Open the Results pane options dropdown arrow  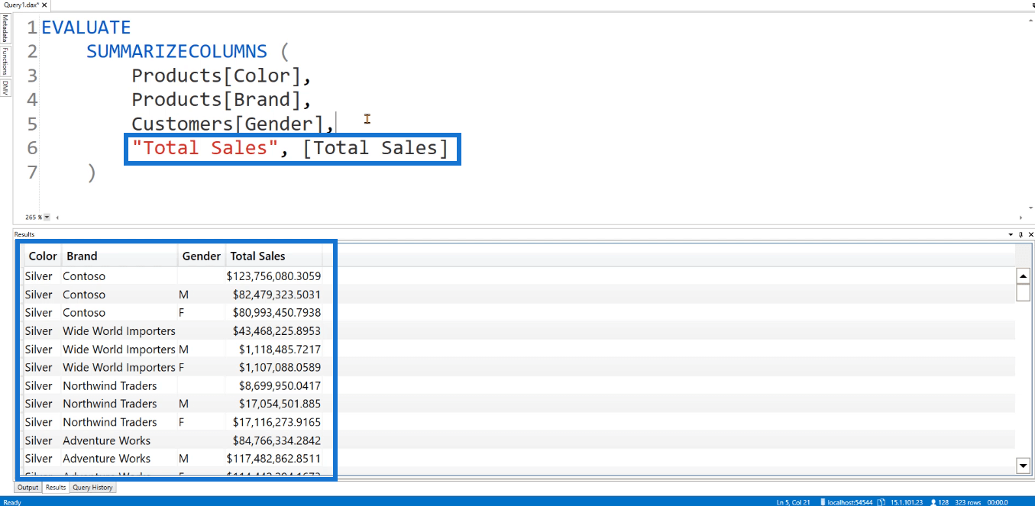click(x=1012, y=234)
